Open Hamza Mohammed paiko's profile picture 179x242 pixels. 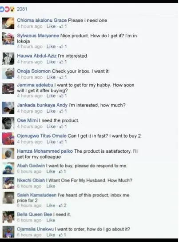(8, 154)
